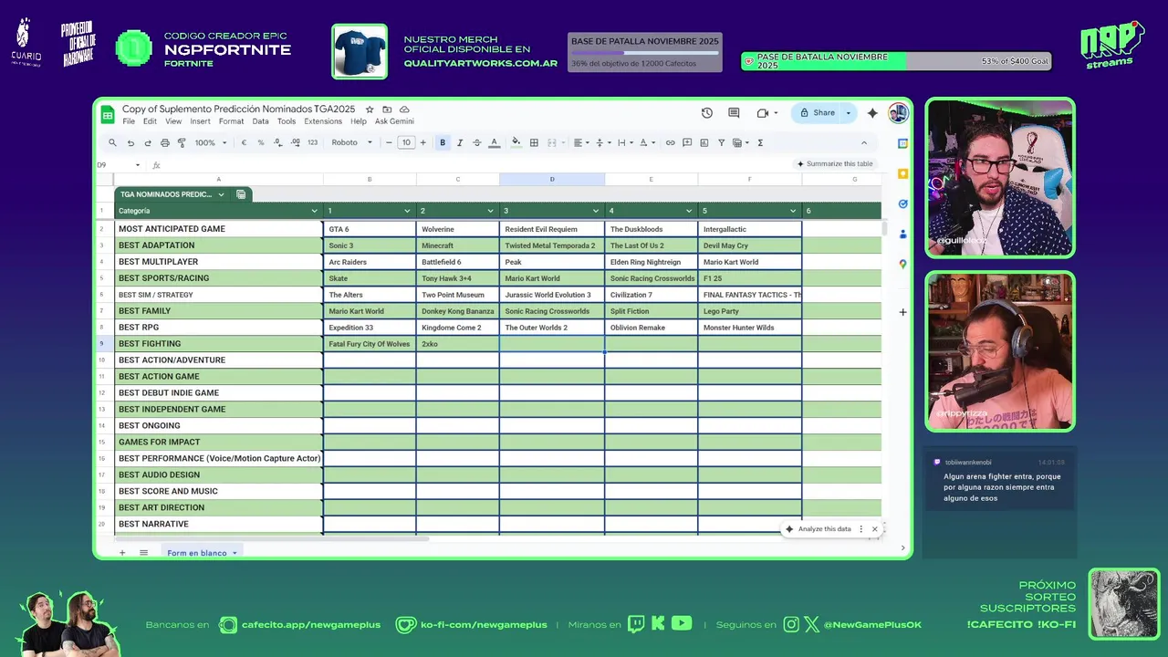The height and width of the screenshot is (657, 1168).
Task: Open Share options arrow
Action: coord(849,113)
